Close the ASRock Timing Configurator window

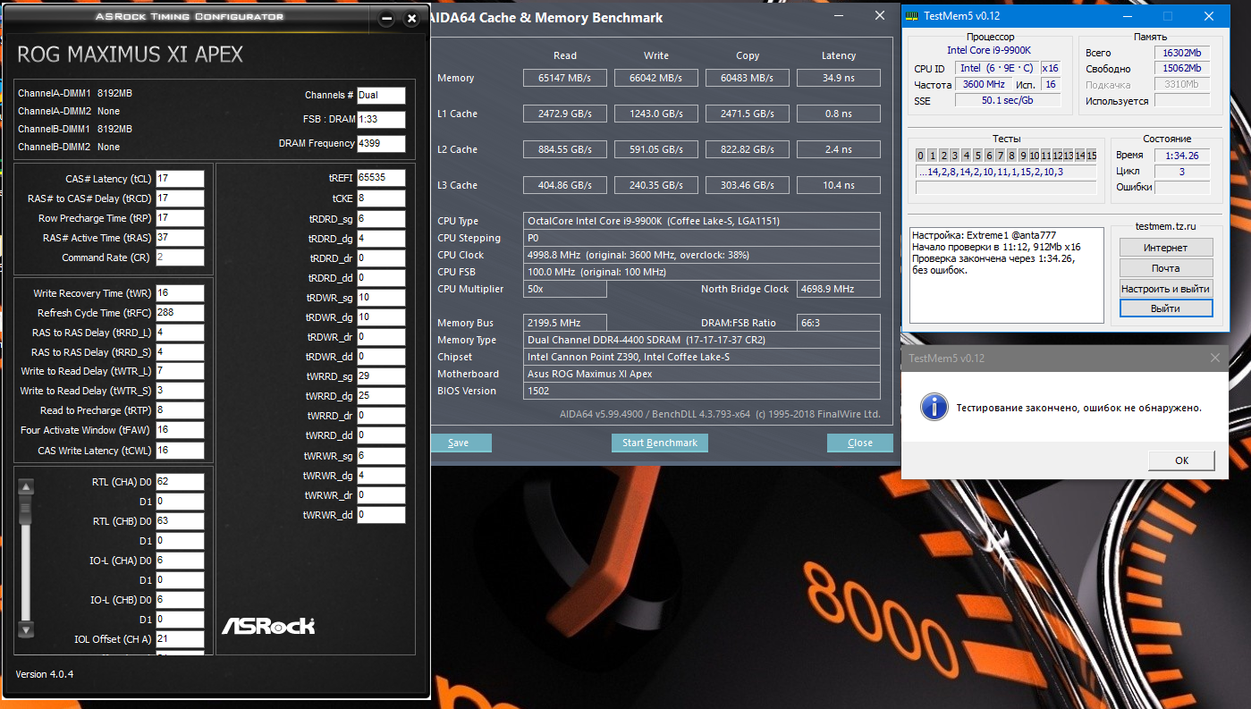point(411,18)
